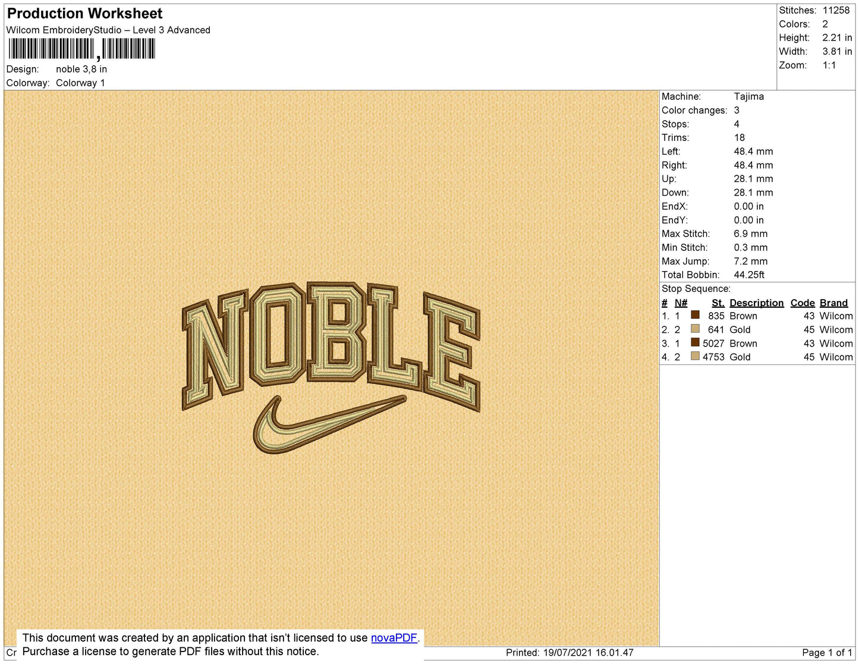This screenshot has height=664, width=859.
Task: Click the 'St.' column header
Action: point(718,303)
